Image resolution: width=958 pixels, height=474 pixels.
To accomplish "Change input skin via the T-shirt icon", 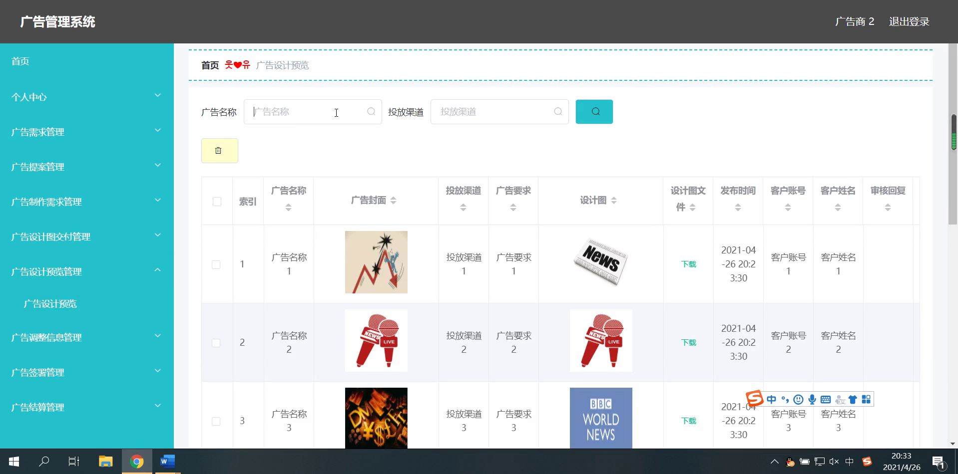I will coord(853,399).
